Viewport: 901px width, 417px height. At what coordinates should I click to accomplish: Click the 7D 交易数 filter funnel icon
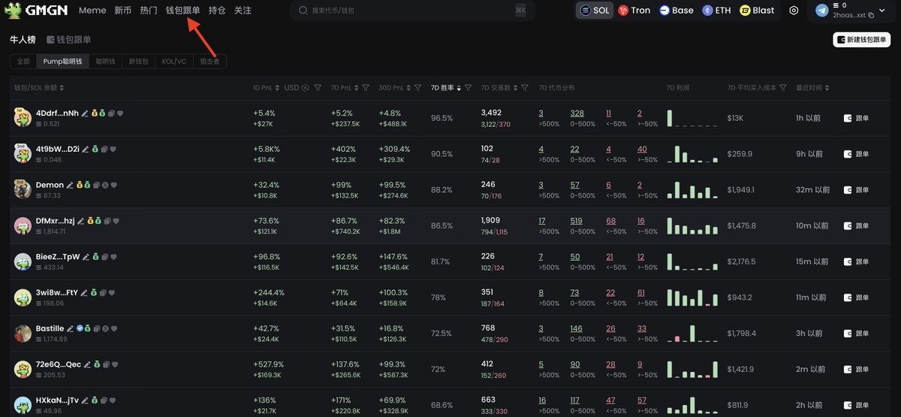coord(526,88)
